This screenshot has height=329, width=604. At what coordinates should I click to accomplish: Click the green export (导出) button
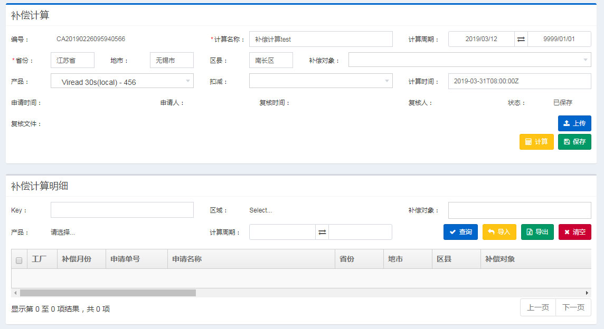pyautogui.click(x=537, y=232)
